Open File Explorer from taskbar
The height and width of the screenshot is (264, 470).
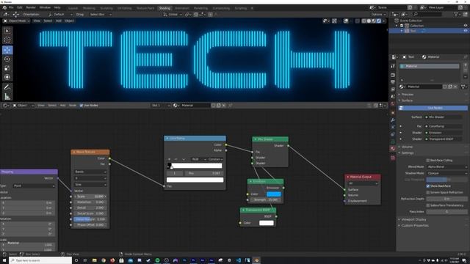pyautogui.click(x=94, y=260)
